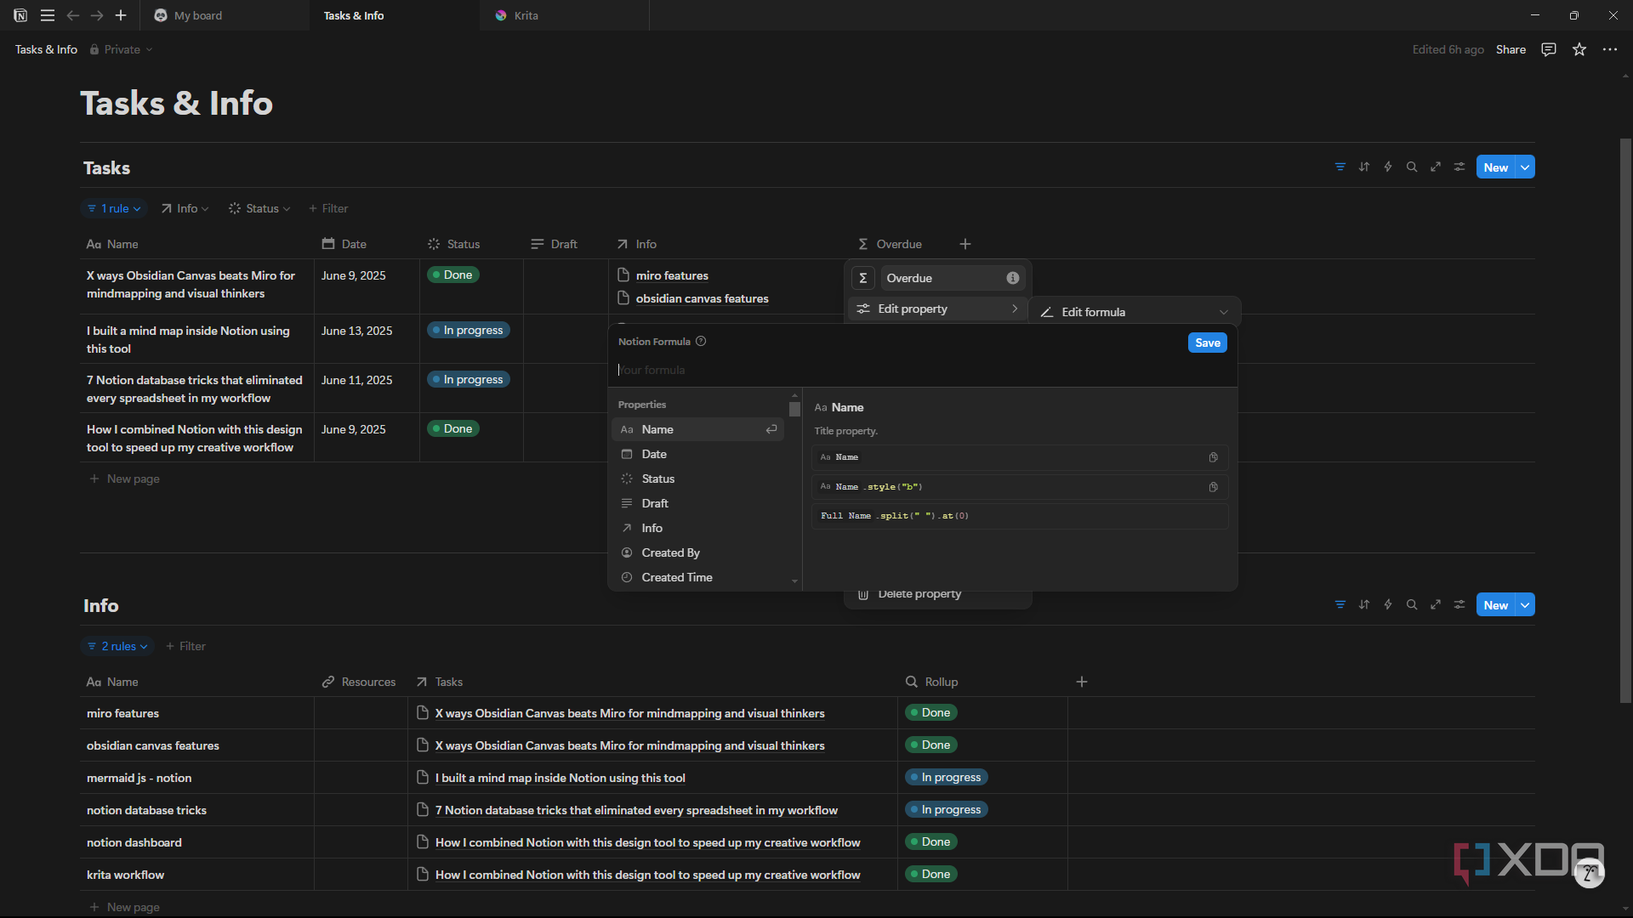Select the Draft property in formula list

tap(697, 503)
